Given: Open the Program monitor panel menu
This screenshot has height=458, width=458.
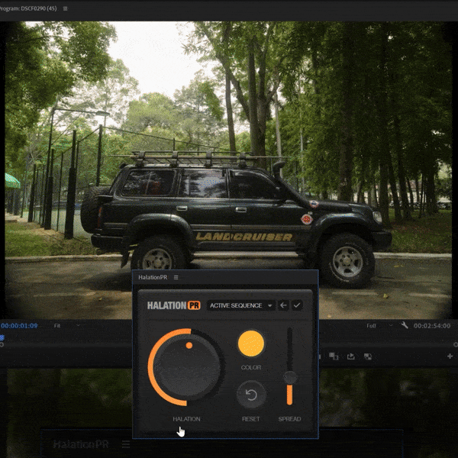Looking at the screenshot, I should point(65,8).
